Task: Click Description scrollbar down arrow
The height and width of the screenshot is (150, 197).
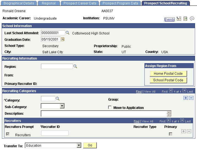Action: pyautogui.click(x=169, y=115)
